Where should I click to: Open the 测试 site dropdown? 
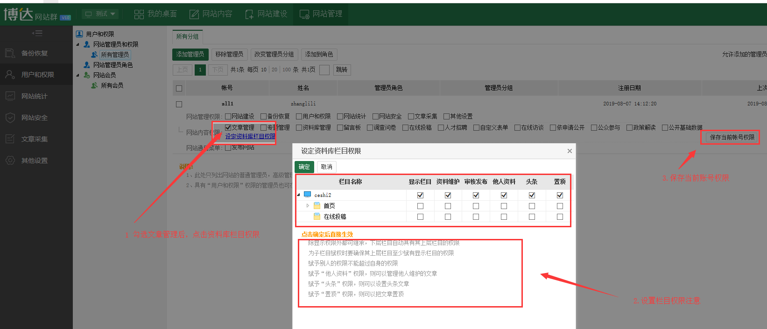click(x=100, y=14)
